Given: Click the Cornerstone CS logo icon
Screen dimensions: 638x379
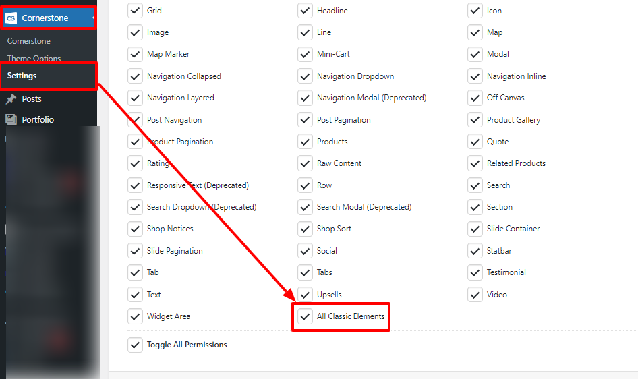Looking at the screenshot, I should [11, 18].
